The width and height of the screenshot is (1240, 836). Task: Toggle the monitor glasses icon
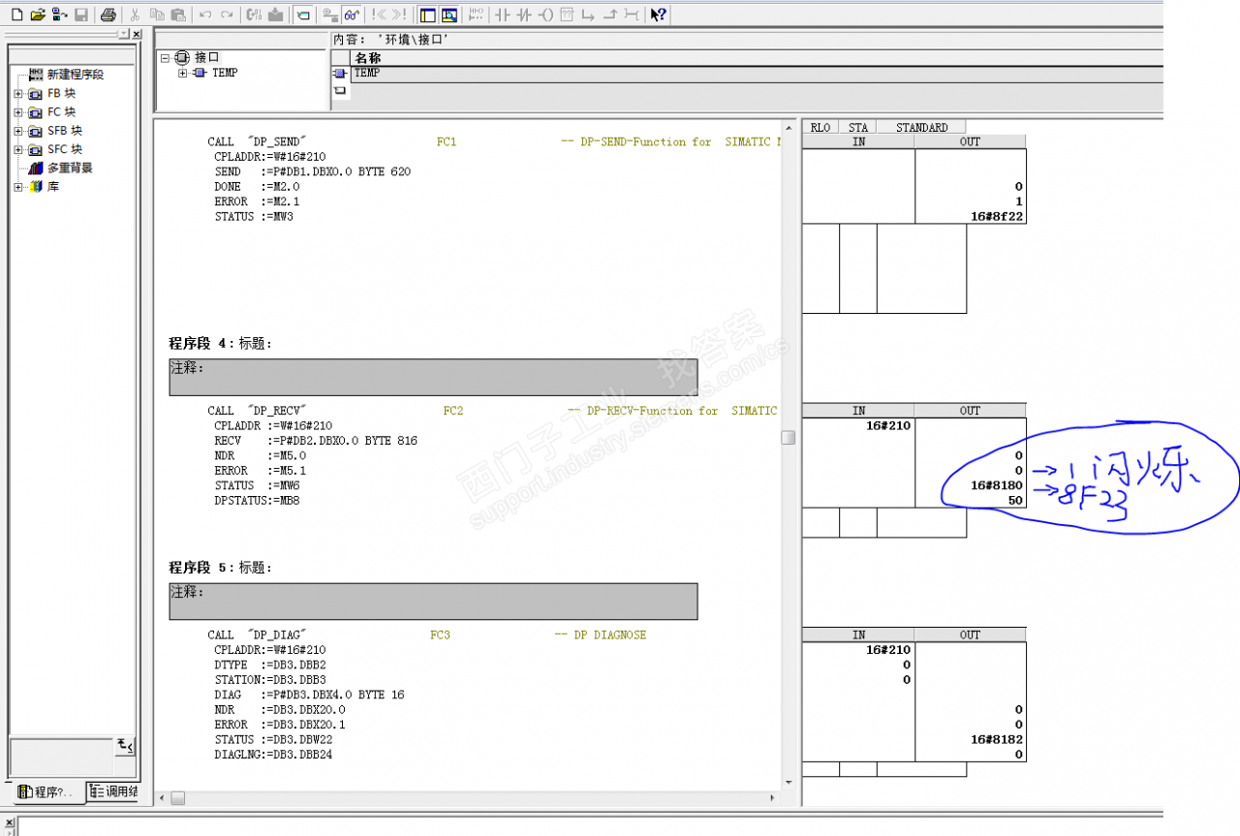[351, 15]
